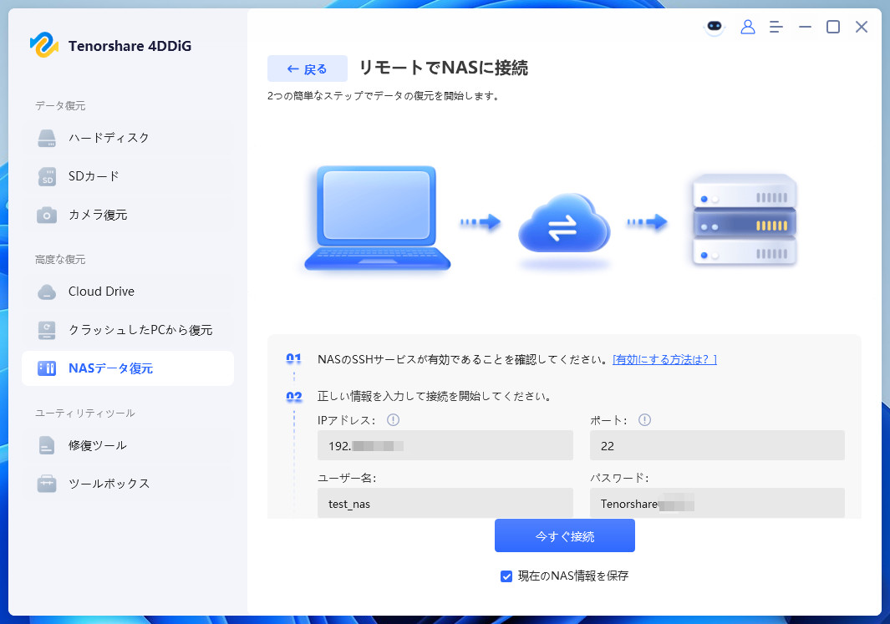The height and width of the screenshot is (624, 890).
Task: Click the ユーティリティツール section label
Action: pyautogui.click(x=85, y=413)
